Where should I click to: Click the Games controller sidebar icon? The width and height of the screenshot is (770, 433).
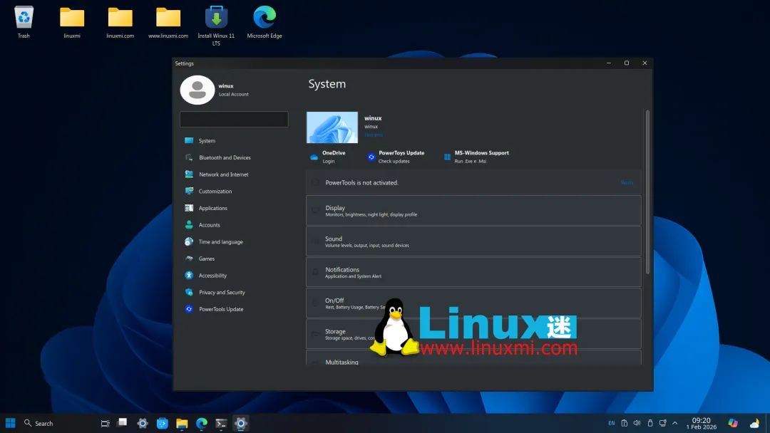189,259
